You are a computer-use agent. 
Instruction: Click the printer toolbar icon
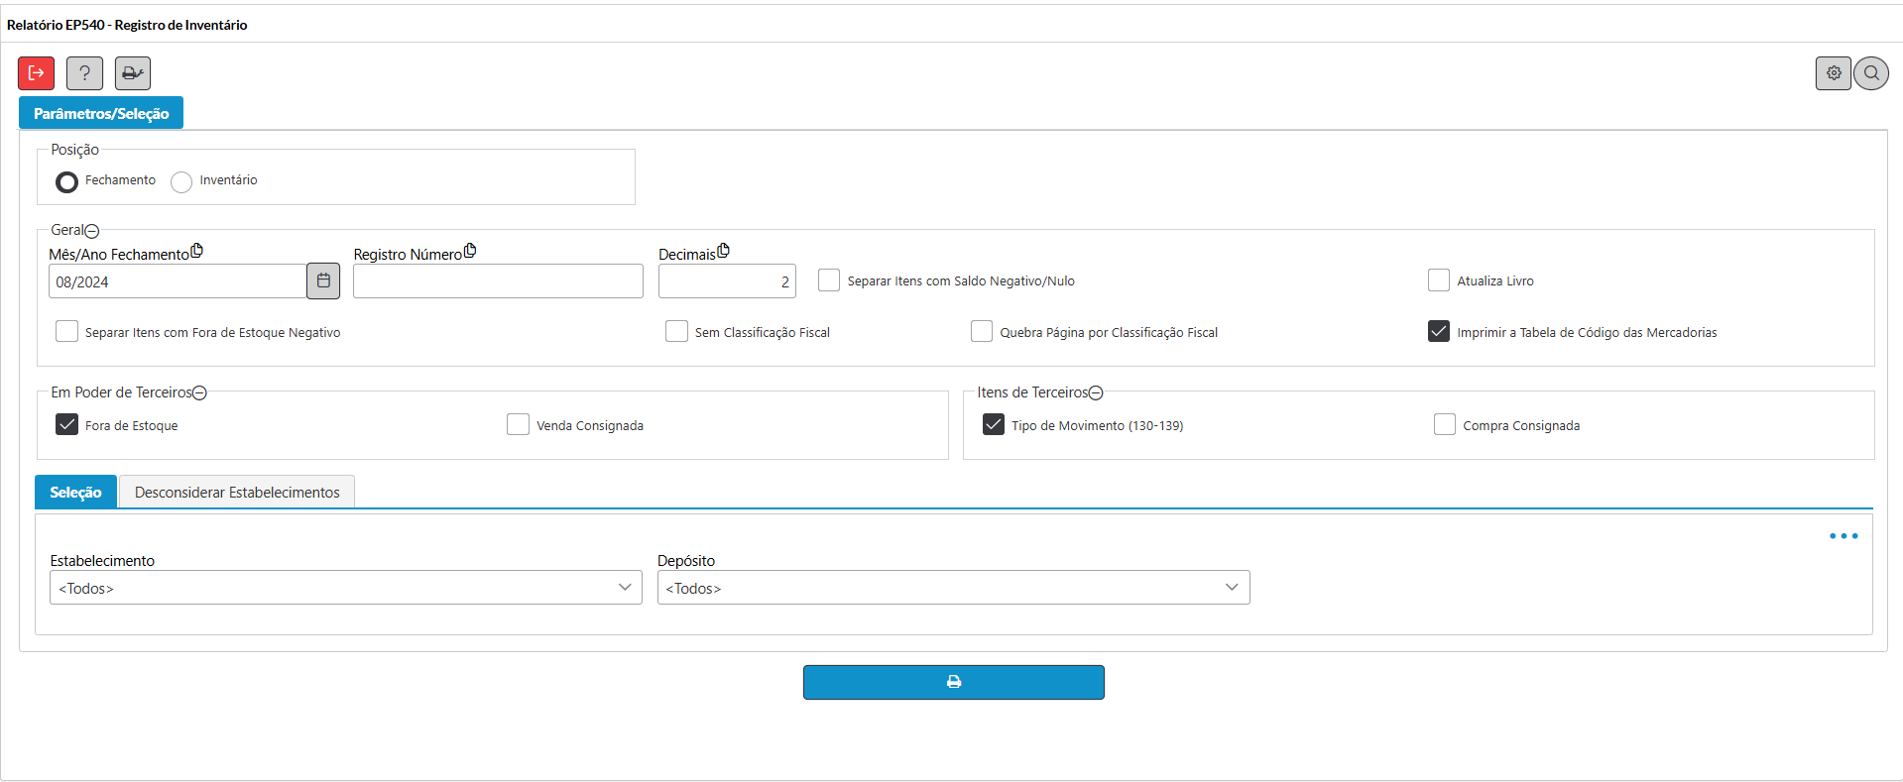tap(132, 73)
